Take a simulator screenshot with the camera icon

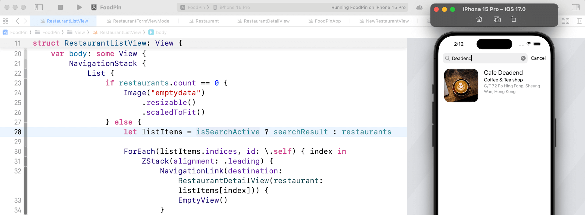pos(497,19)
